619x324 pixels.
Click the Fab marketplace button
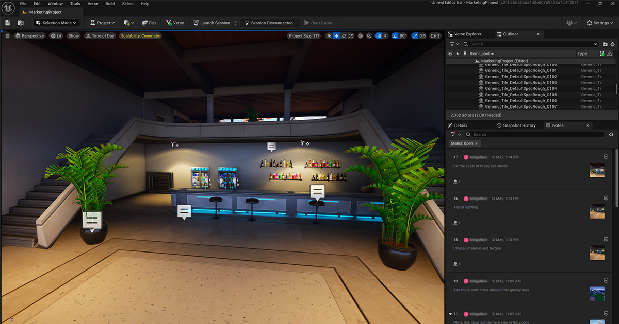149,23
